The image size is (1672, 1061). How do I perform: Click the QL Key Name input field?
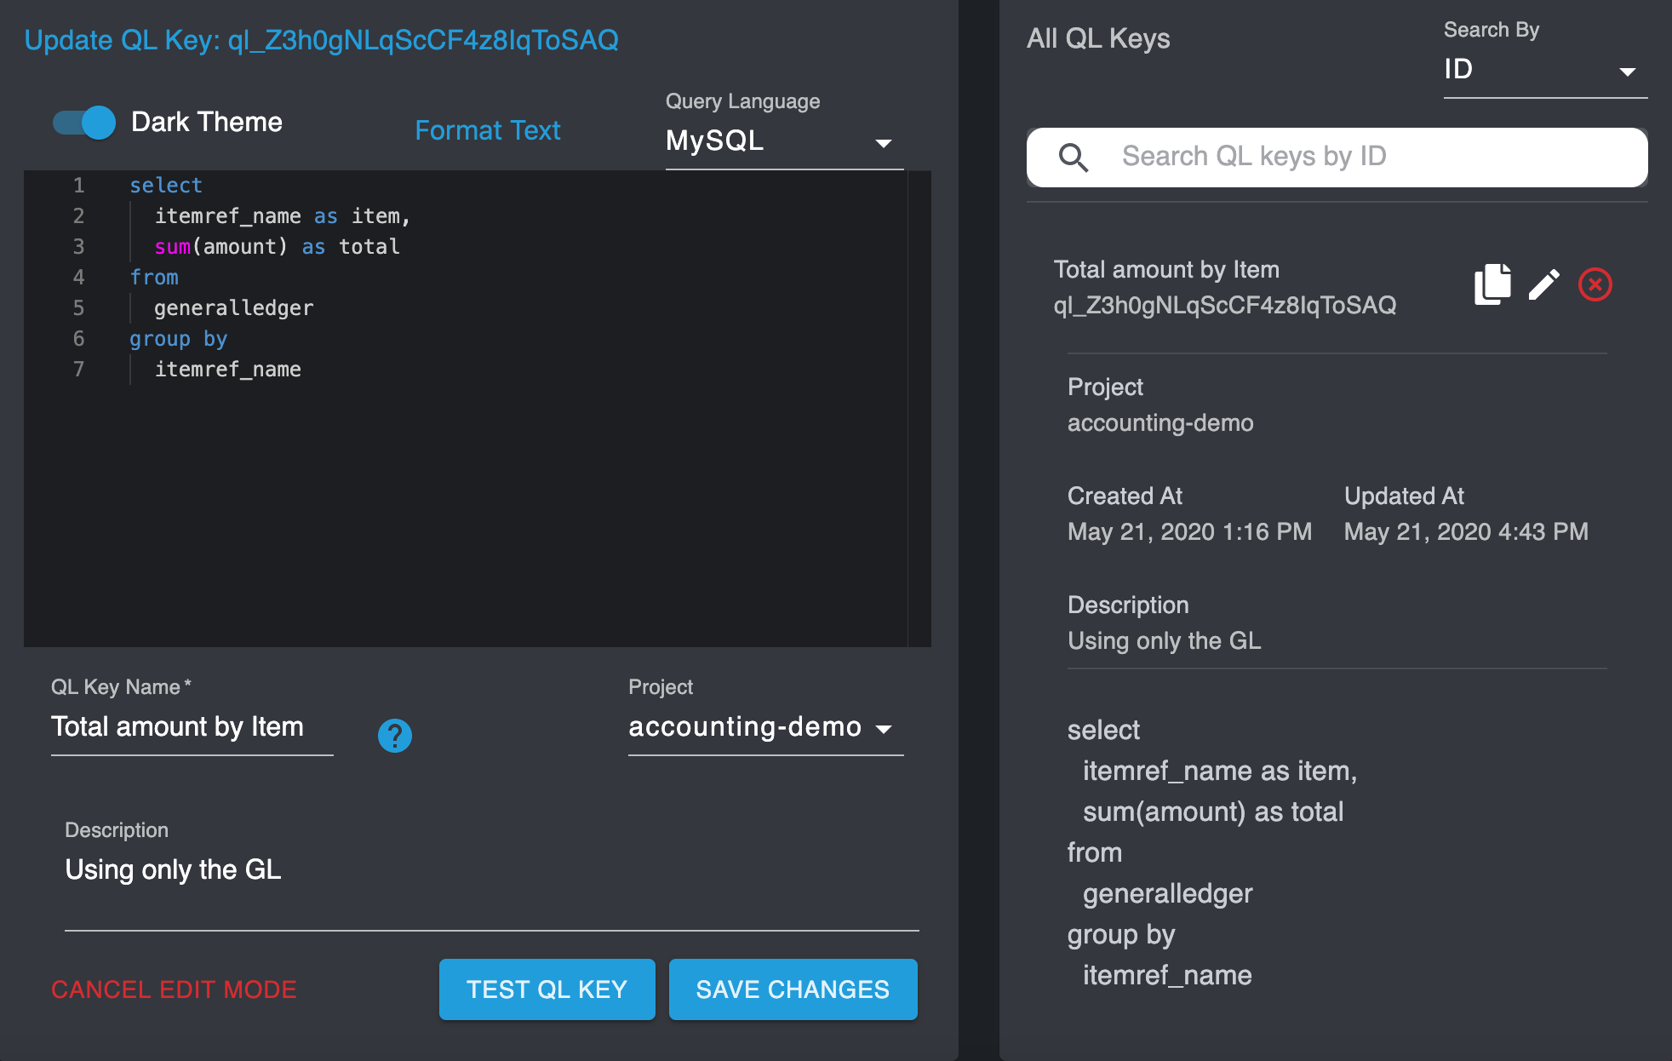pos(192,728)
